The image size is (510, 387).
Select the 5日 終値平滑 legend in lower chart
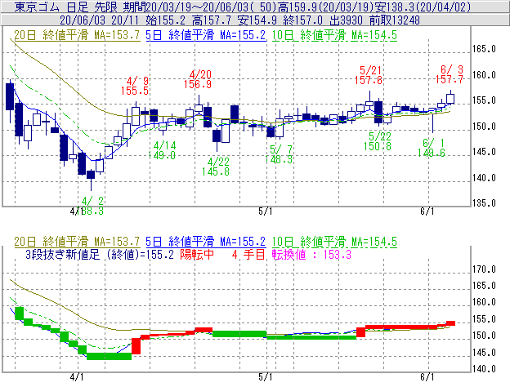click(x=206, y=242)
